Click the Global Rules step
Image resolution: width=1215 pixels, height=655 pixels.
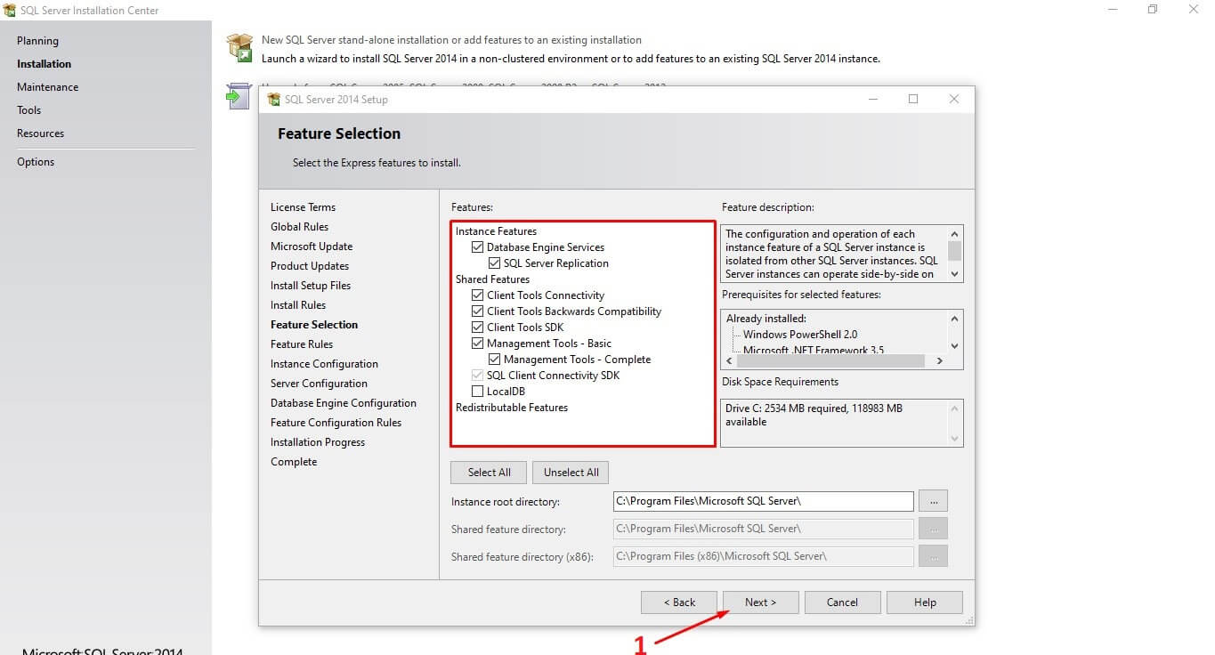[x=299, y=227]
